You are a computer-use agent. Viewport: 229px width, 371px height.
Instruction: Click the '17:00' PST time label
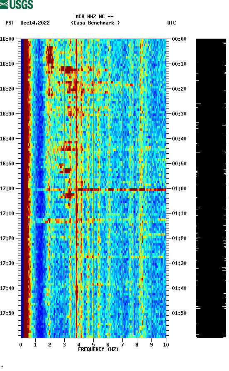7,189
